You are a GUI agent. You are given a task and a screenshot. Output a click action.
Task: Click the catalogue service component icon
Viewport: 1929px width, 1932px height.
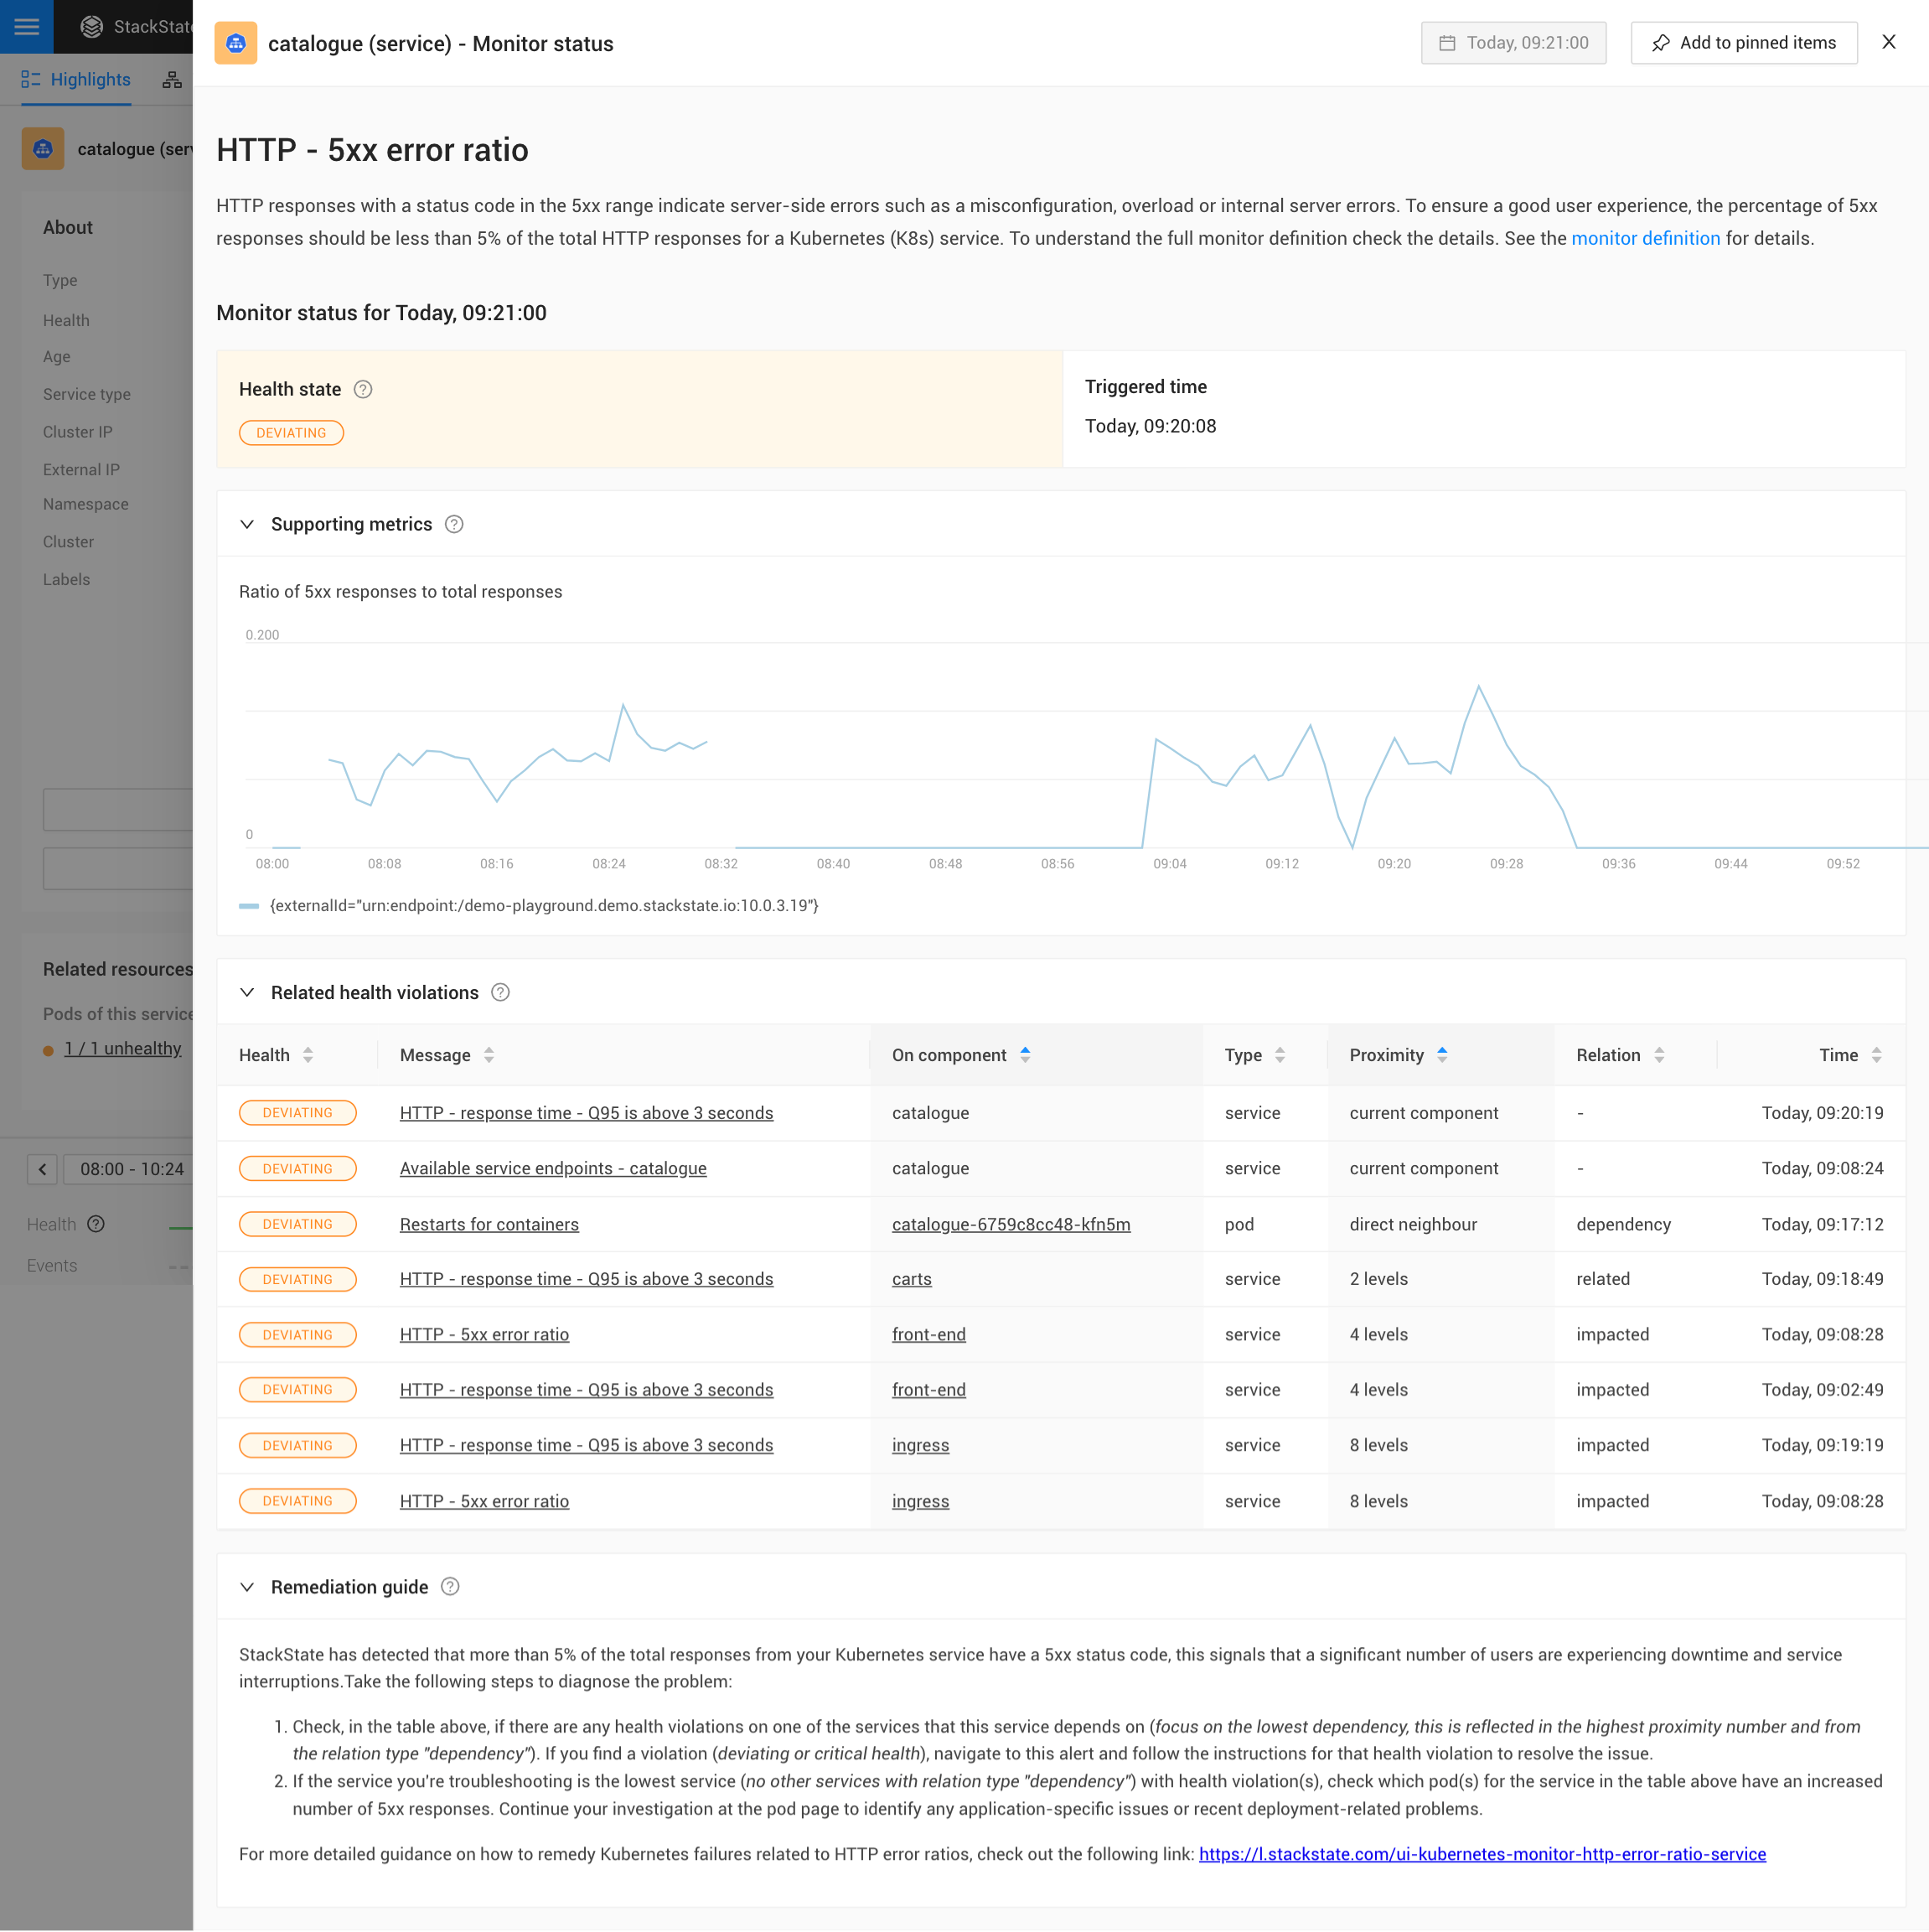[236, 43]
